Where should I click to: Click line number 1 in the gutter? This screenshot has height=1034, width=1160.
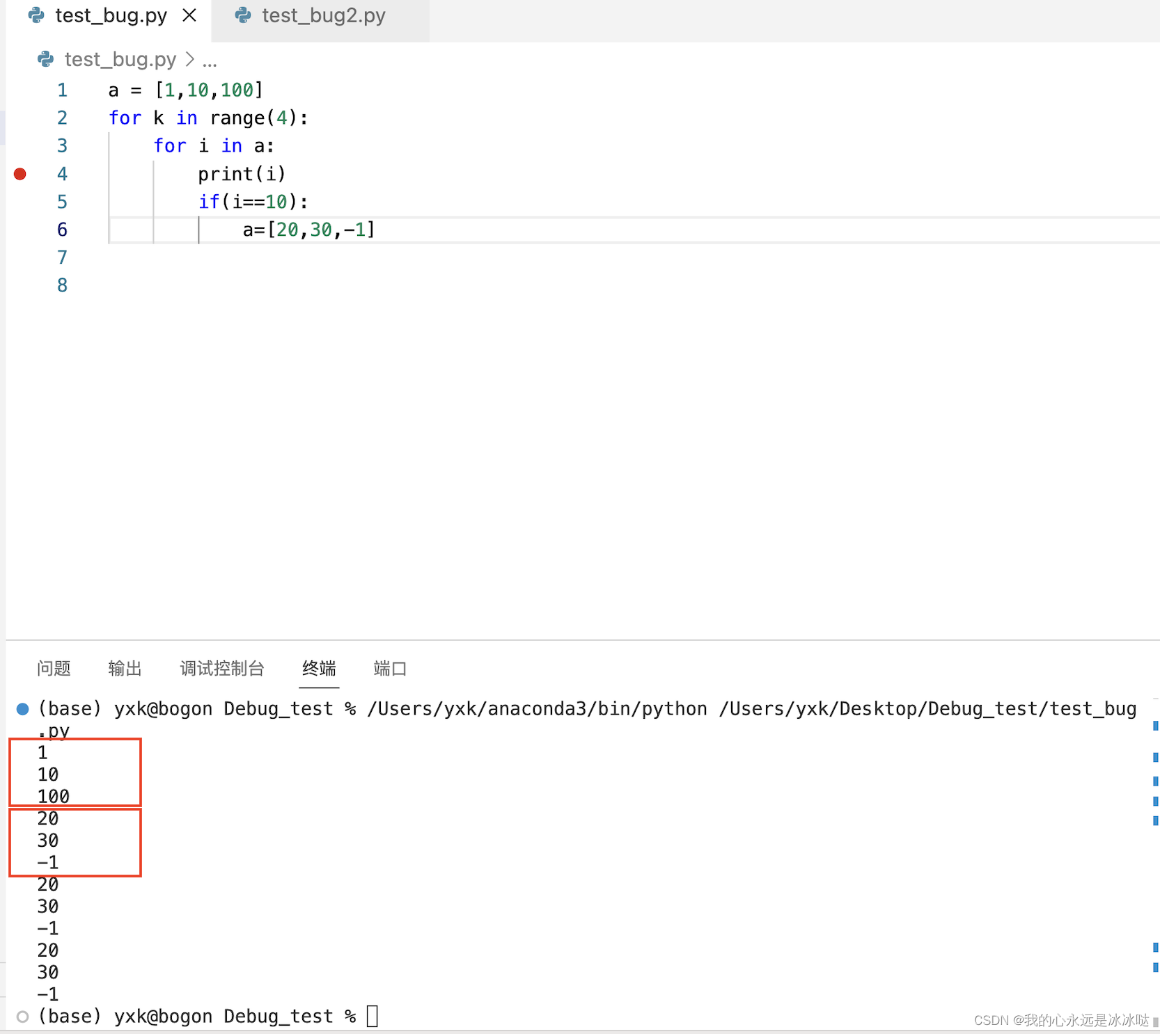[x=62, y=90]
